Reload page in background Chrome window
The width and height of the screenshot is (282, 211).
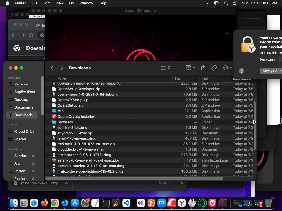pos(31,35)
